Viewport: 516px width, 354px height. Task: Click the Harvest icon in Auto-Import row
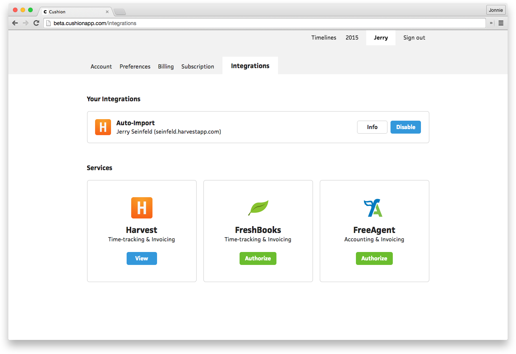pos(103,127)
